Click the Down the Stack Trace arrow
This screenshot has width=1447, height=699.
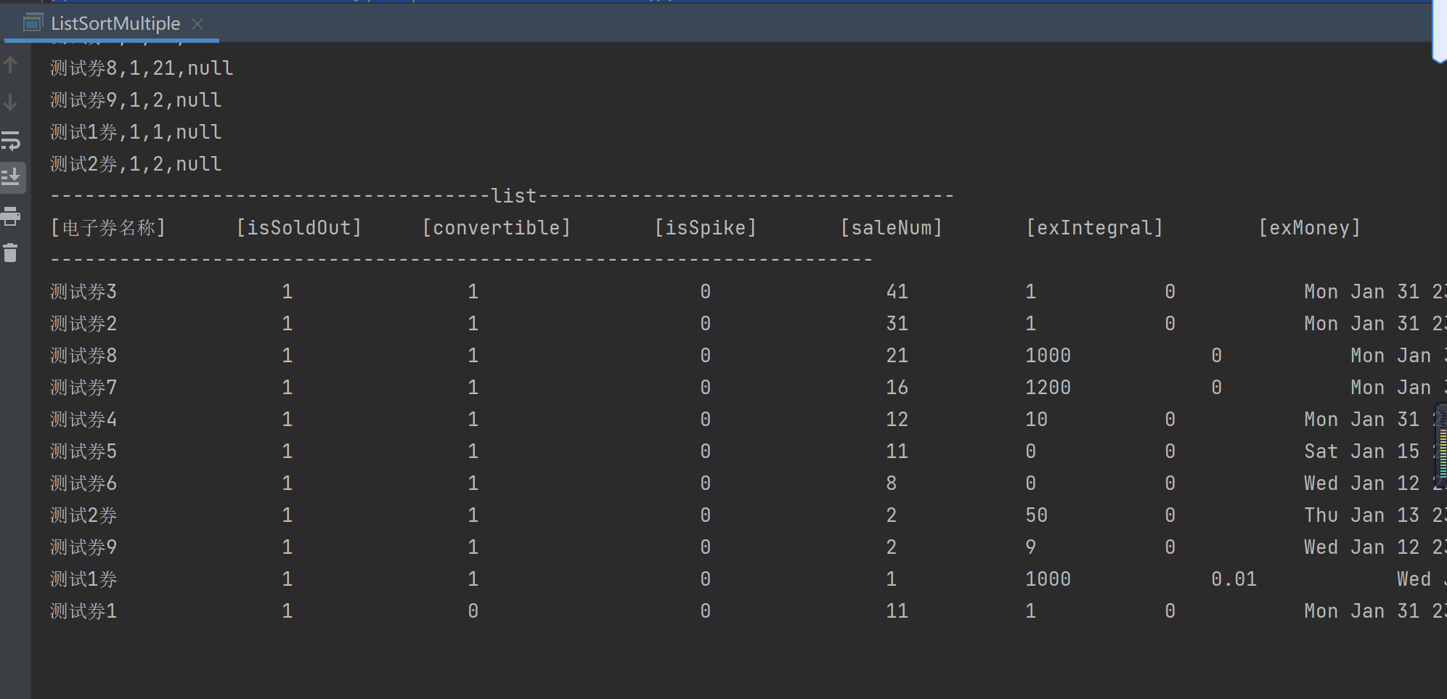11,102
